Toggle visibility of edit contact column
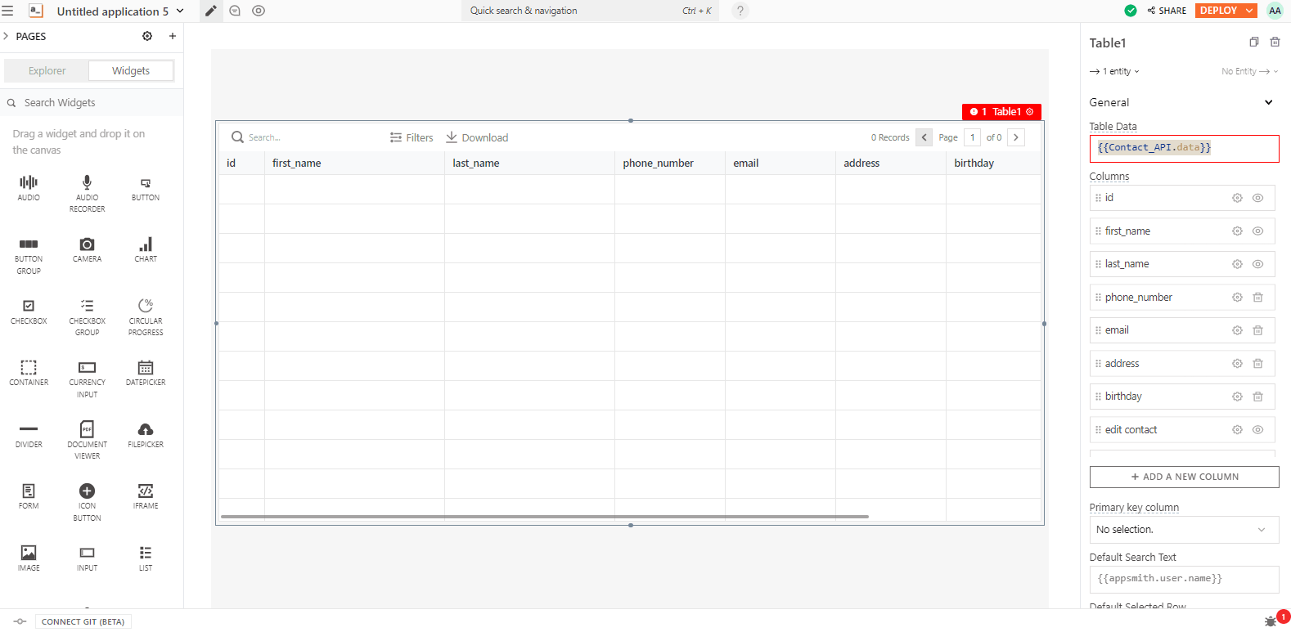1291x632 pixels. point(1258,430)
